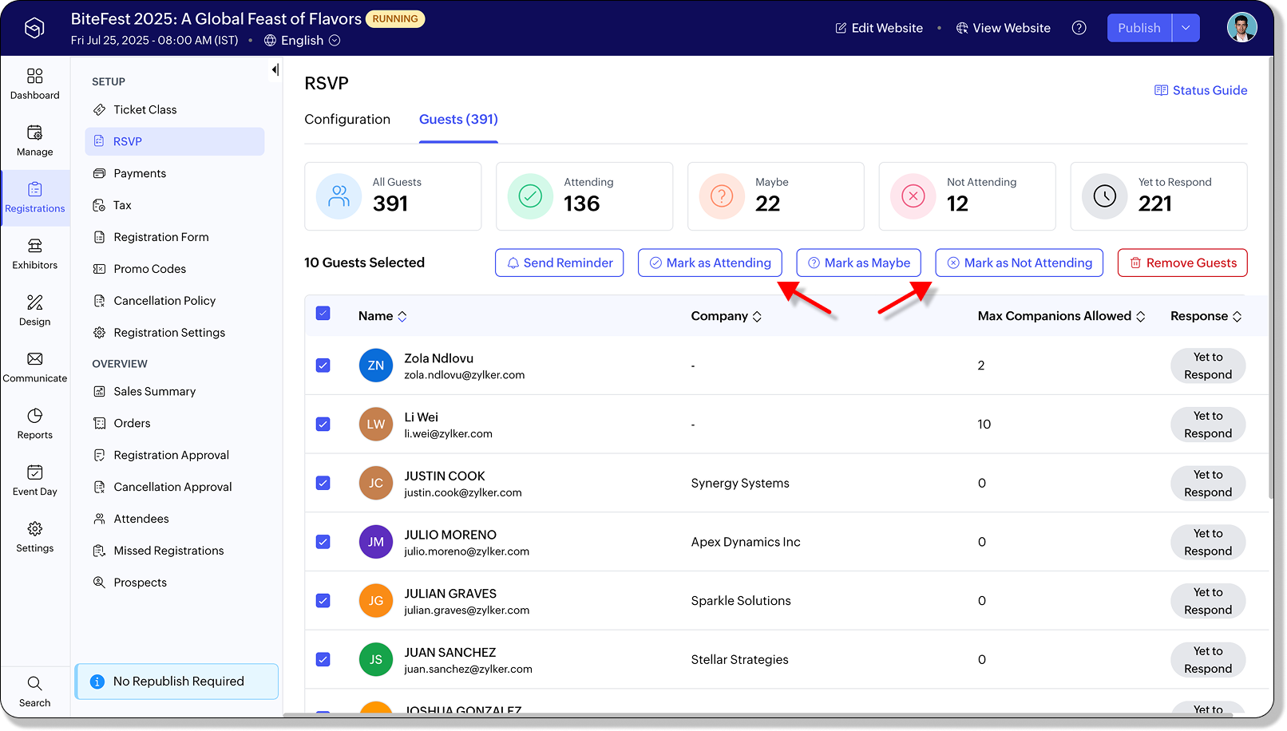The height and width of the screenshot is (731, 1287).
Task: Open the help question mark icon
Action: (1079, 28)
